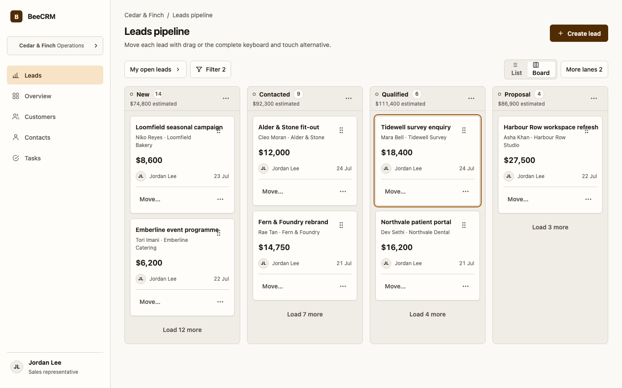Open Proposal lane options menu
Image resolution: width=622 pixels, height=388 pixels.
tap(594, 98)
